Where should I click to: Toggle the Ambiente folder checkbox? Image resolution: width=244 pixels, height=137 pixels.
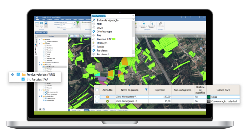42,40
